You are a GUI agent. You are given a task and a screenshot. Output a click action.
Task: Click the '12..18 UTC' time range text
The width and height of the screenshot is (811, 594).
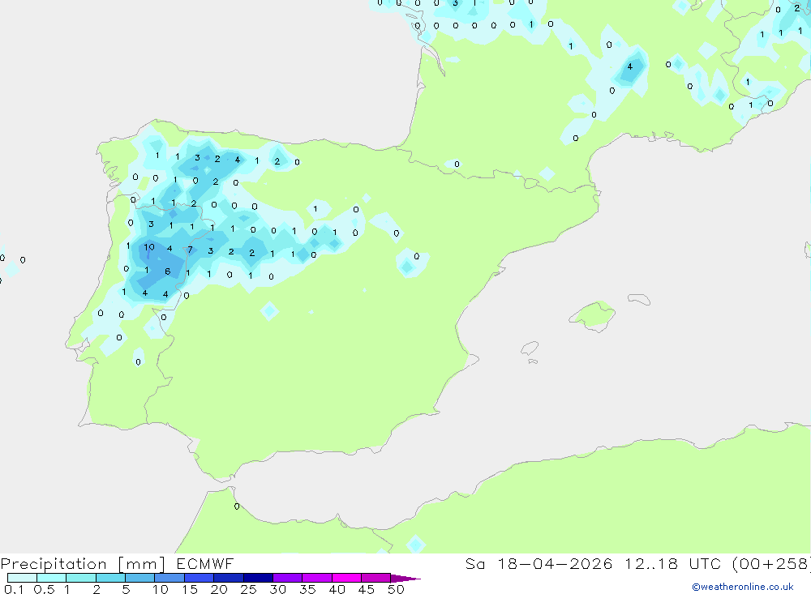tap(672, 563)
